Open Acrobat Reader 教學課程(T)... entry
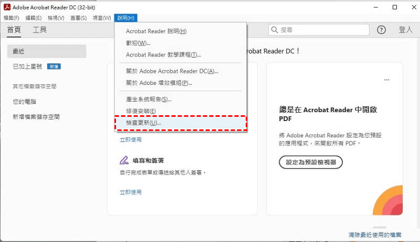Viewport: 420px width, 242px height. (x=181, y=55)
